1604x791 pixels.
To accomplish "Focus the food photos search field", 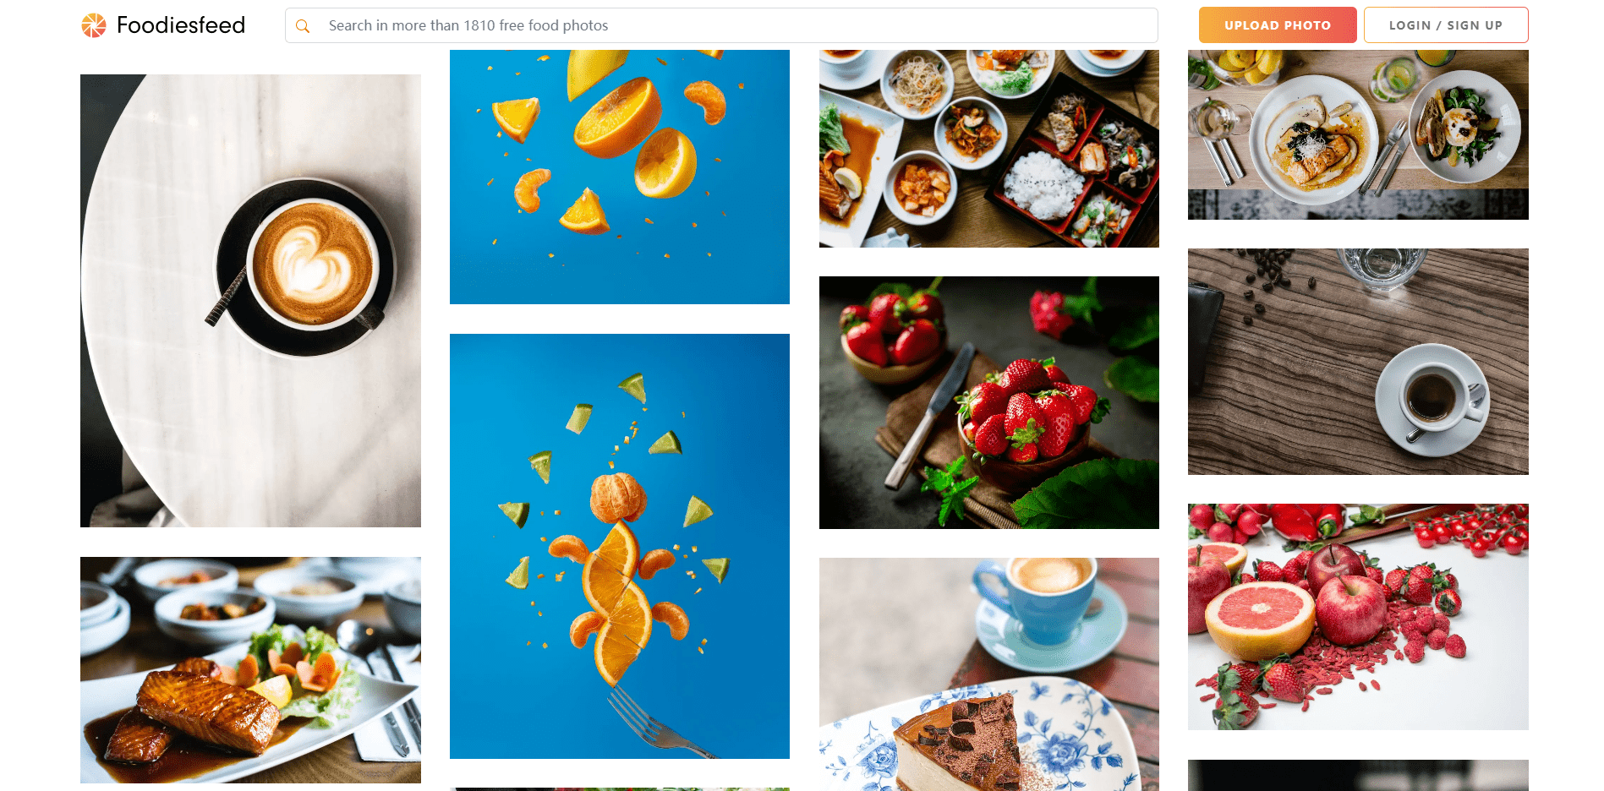I will 721,25.
